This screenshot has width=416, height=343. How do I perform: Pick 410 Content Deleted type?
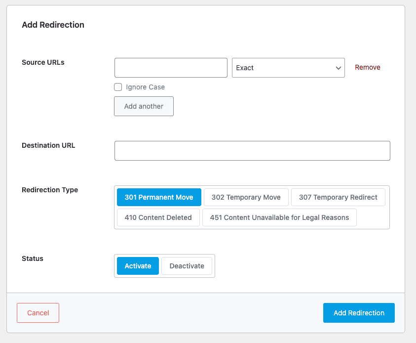pos(158,217)
